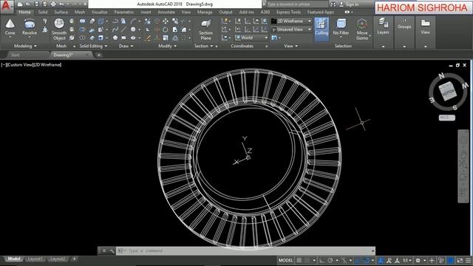Toggle the grid display in status bar
473x266 pixels.
click(299, 260)
